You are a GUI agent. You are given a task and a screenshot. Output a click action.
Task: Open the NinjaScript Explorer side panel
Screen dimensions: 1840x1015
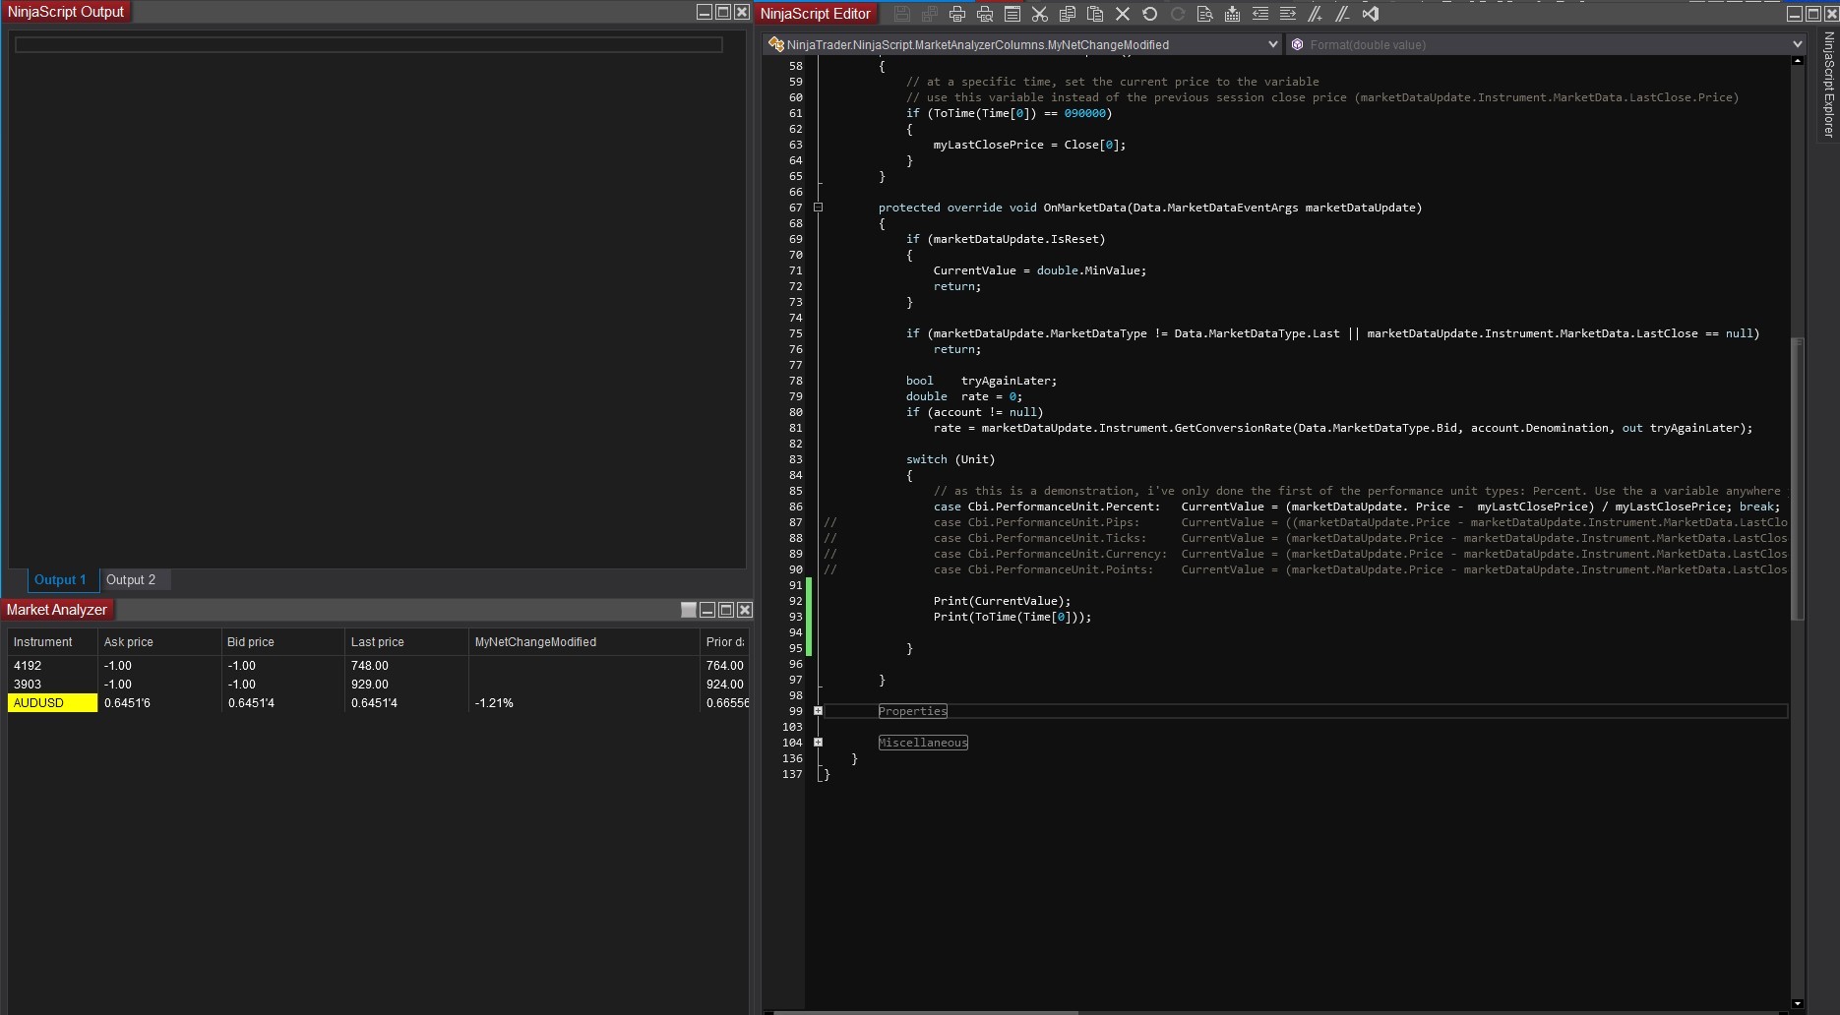1829,85
